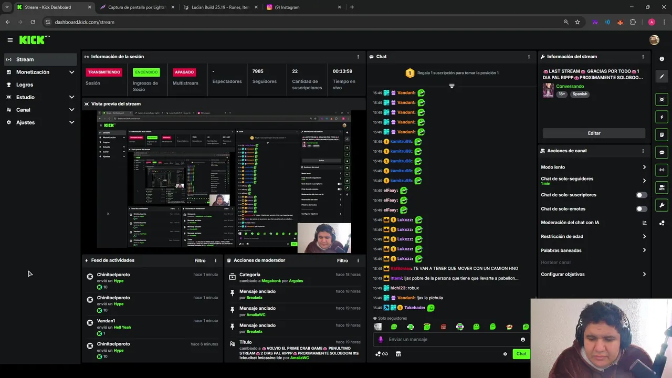This screenshot has height=378, width=672.
Task: Switch to Captura de pantalla Lightshot tab
Action: [x=136, y=7]
